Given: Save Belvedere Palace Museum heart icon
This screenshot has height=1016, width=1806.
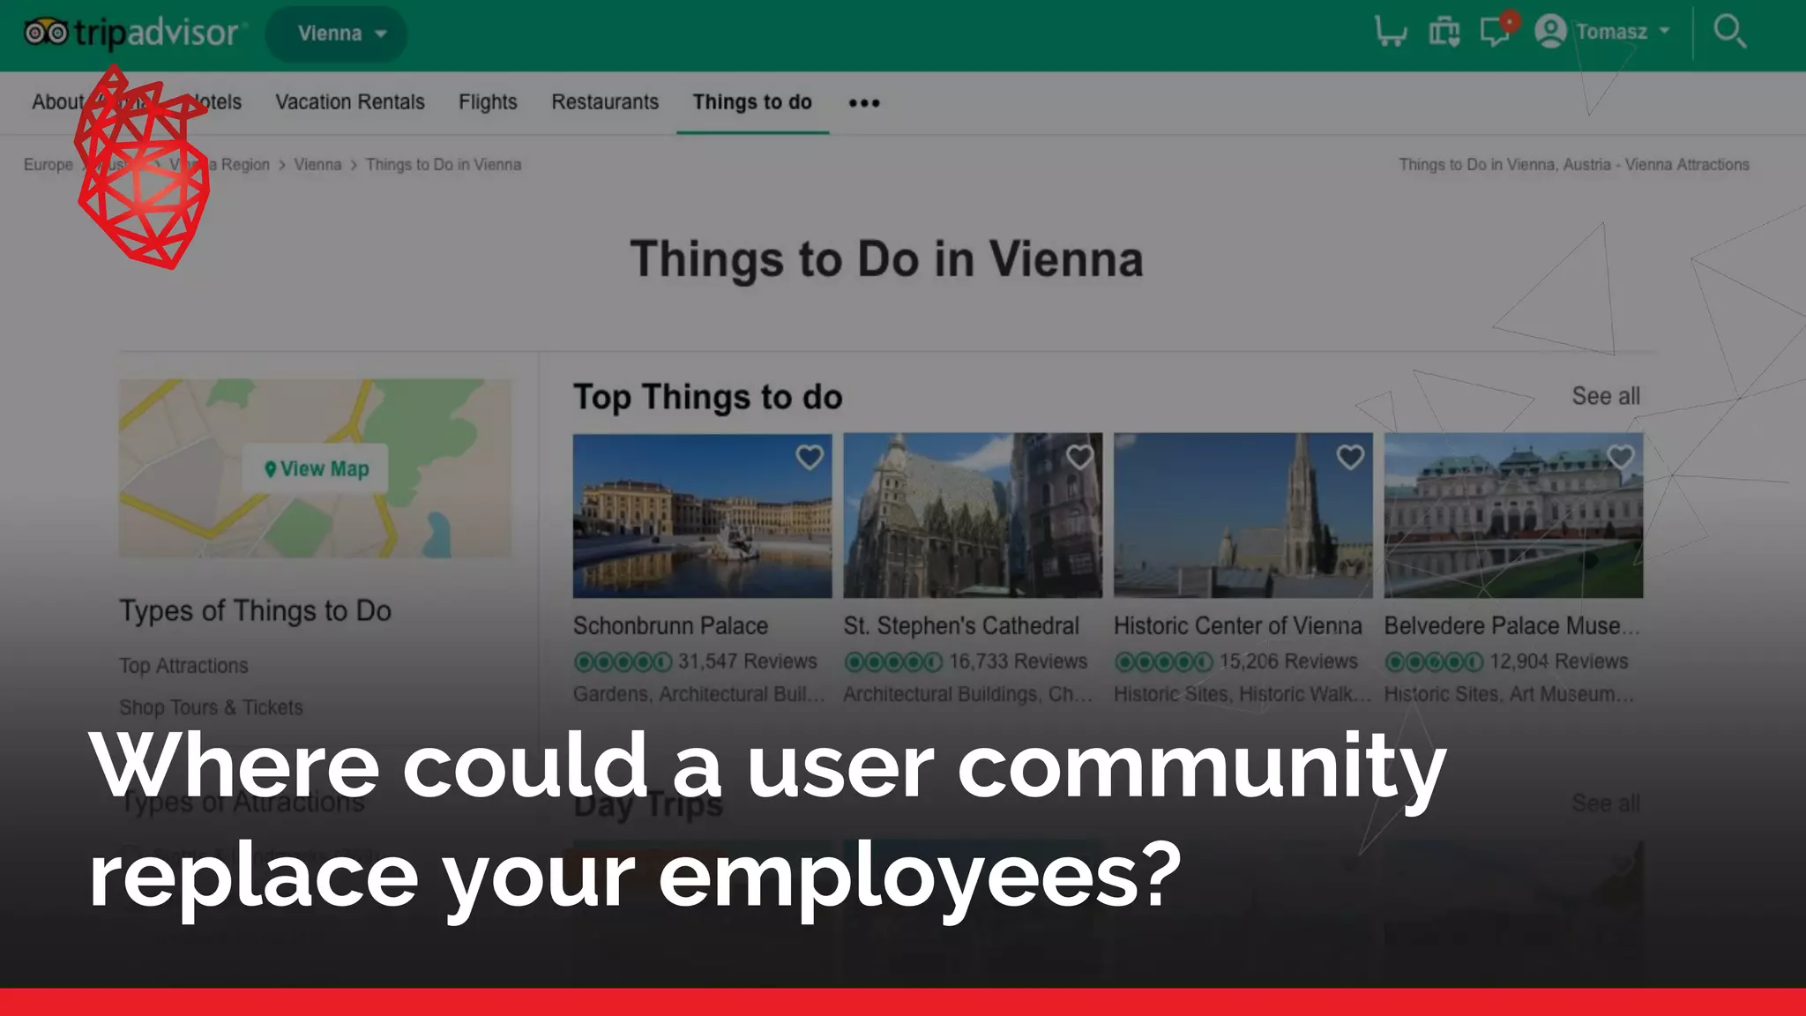Looking at the screenshot, I should click(x=1620, y=457).
